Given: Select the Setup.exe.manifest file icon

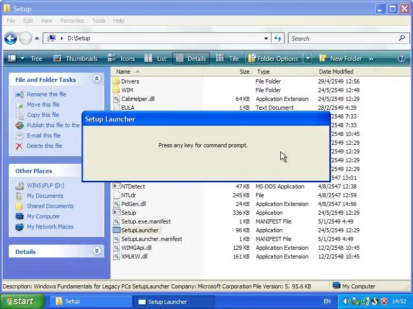Looking at the screenshot, I should pos(117,221).
